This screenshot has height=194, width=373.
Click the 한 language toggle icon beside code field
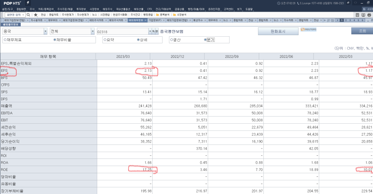tap(157, 31)
